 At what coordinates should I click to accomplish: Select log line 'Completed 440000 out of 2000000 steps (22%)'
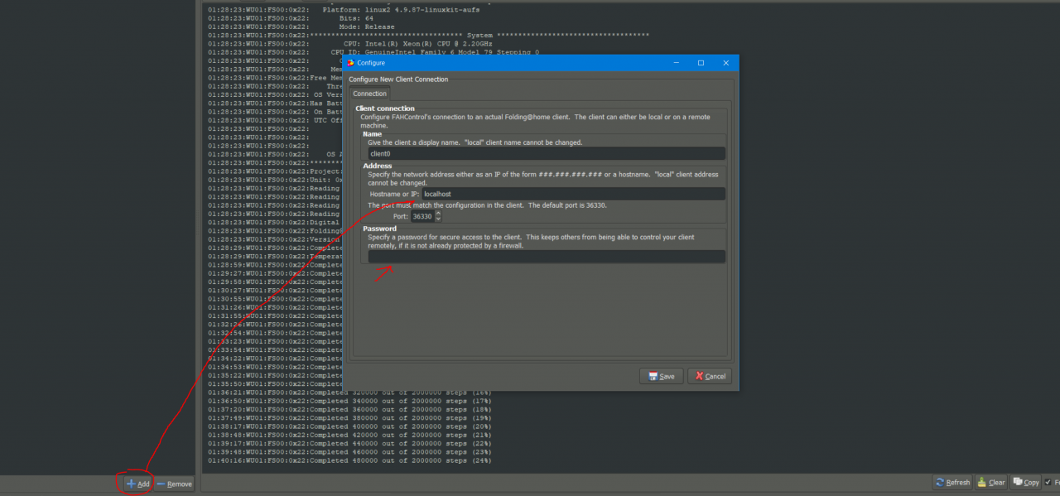pos(349,444)
